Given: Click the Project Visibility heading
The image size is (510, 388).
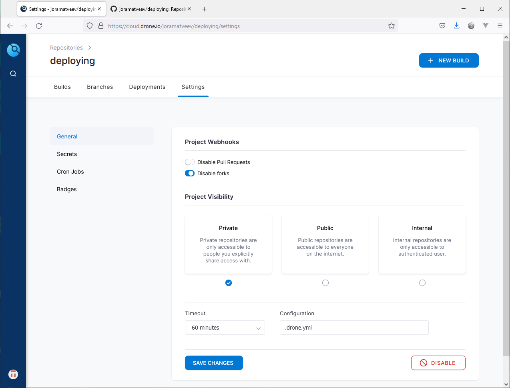Looking at the screenshot, I should (x=209, y=197).
